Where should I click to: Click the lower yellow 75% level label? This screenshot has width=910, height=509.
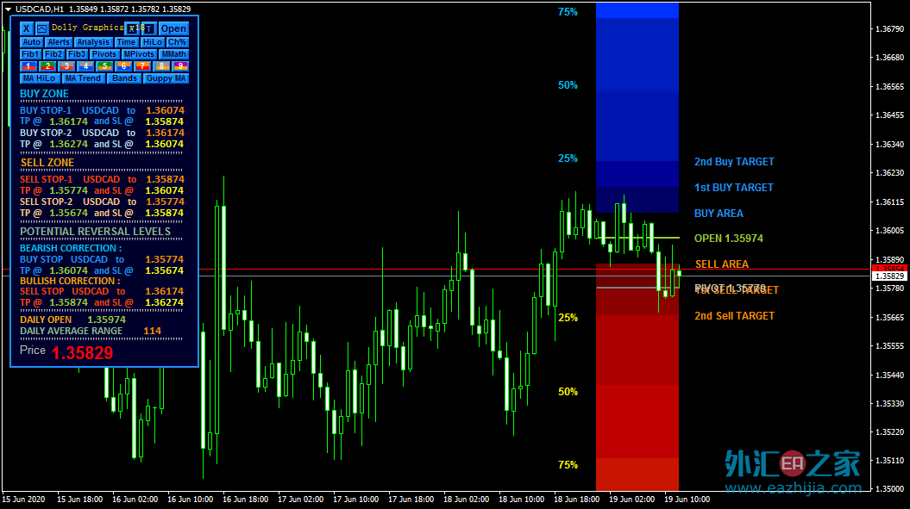tap(568, 465)
